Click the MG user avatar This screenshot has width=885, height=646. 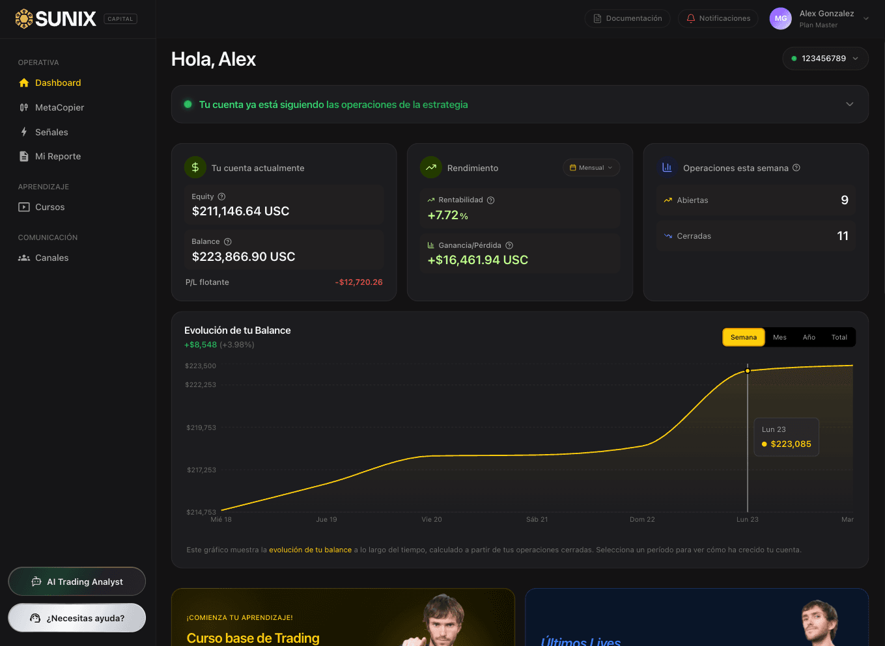click(780, 19)
